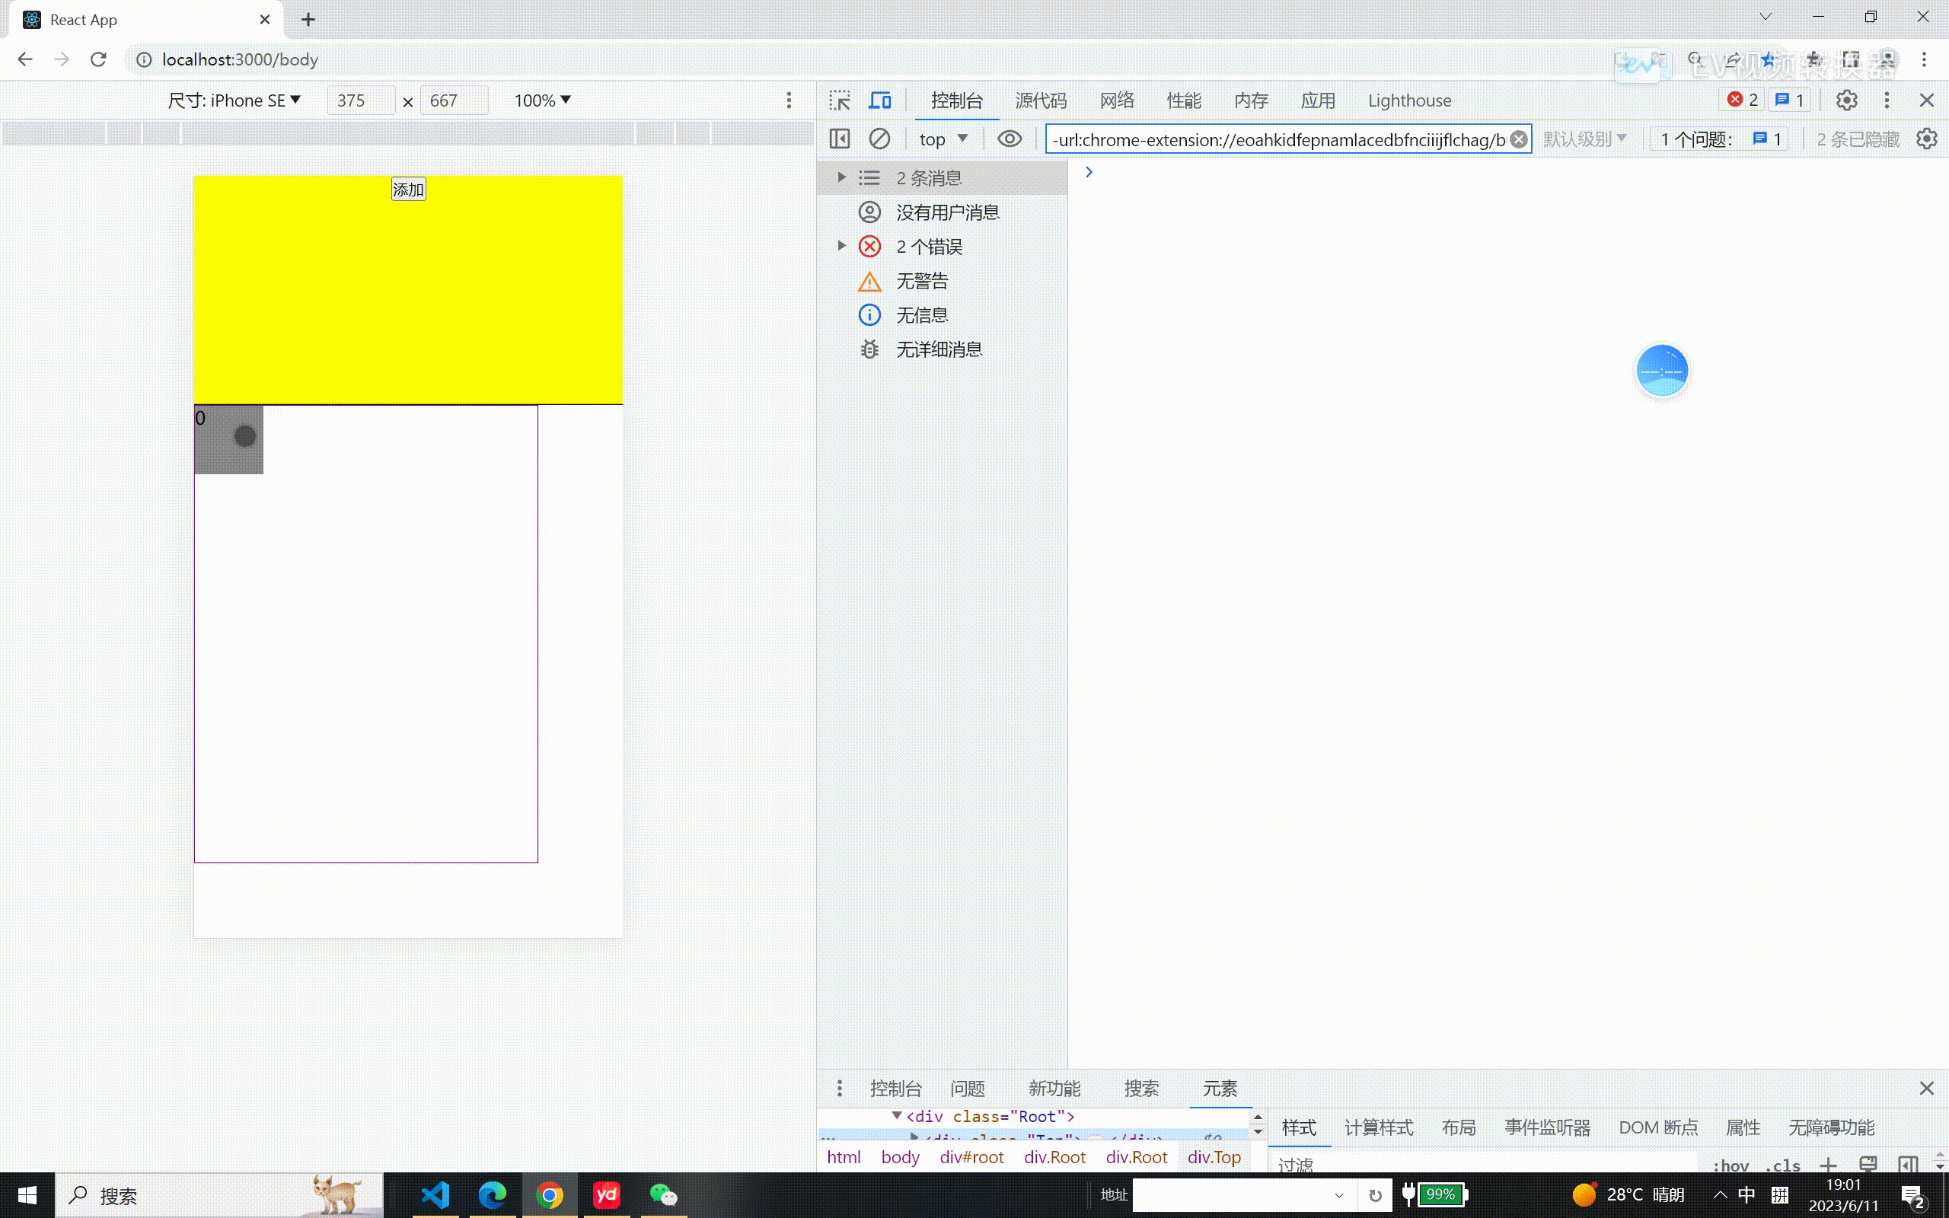Click the settings gear icon in DevTools

[x=1848, y=100]
